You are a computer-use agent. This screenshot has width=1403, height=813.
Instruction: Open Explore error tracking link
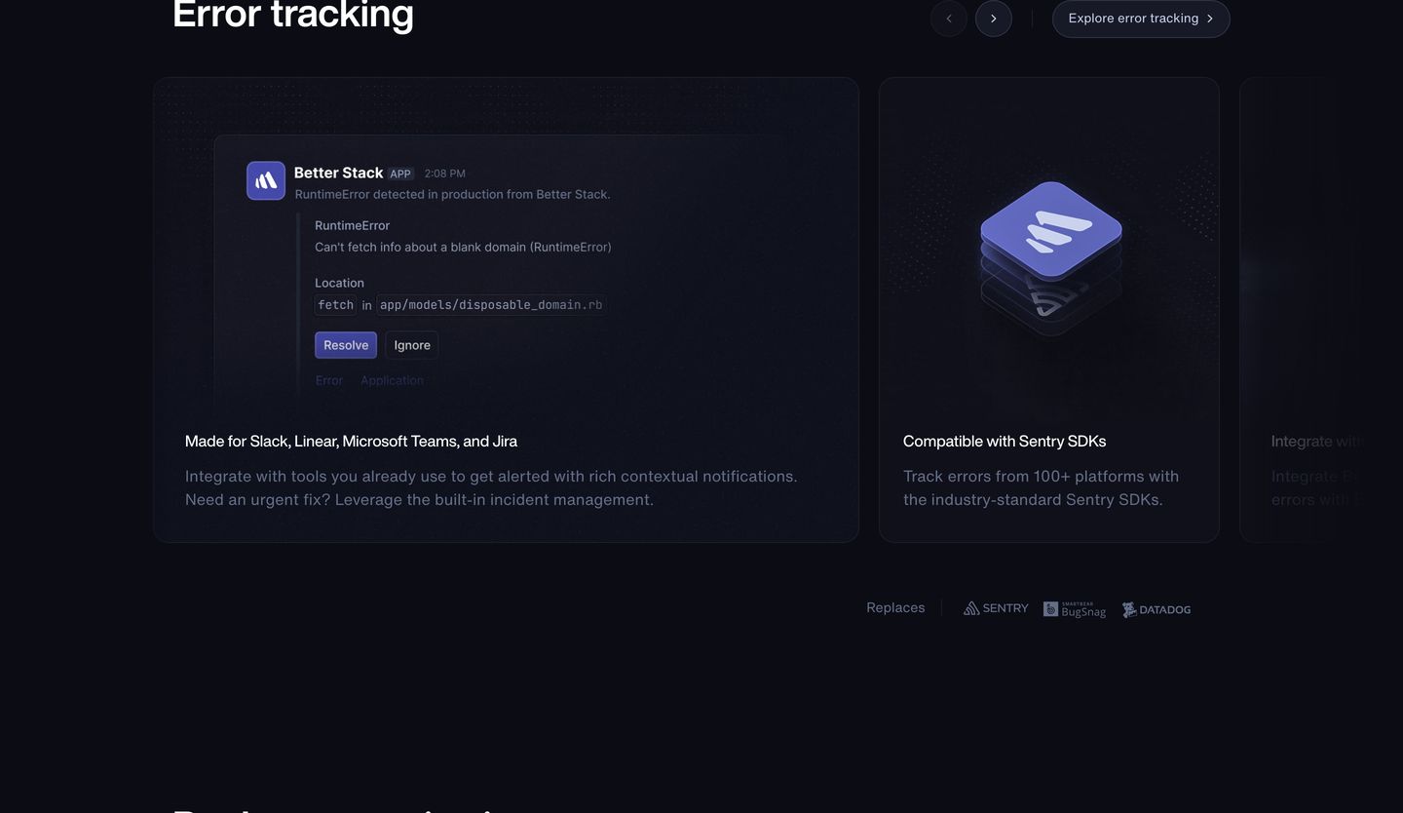[x=1141, y=19]
